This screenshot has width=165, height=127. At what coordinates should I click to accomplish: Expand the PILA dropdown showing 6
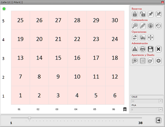[x=147, y=109]
